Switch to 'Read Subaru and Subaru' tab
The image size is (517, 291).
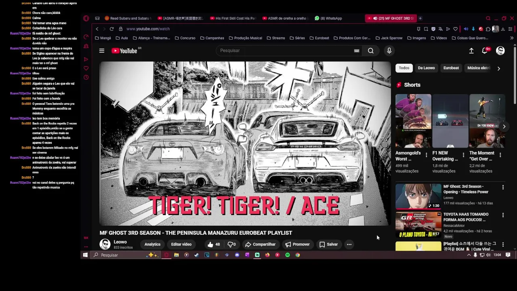pyautogui.click(x=128, y=18)
